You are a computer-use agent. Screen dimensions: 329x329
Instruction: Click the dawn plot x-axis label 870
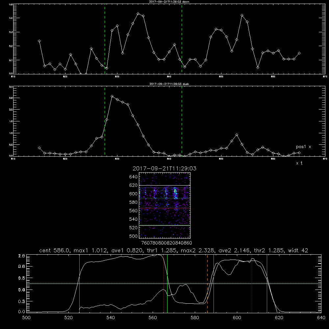pos(325,77)
